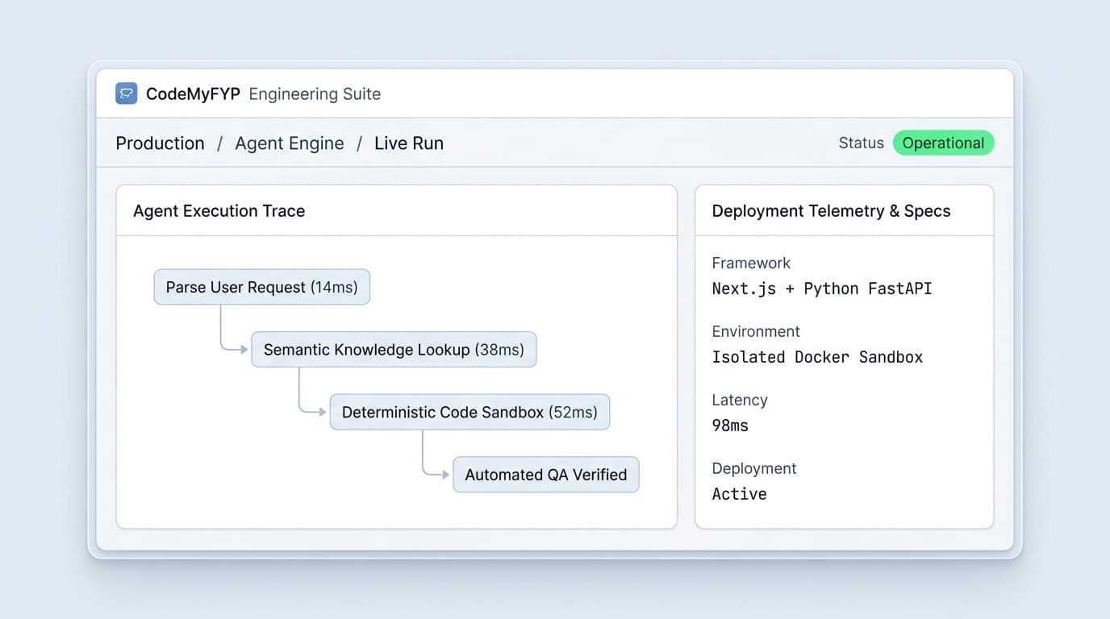The image size is (1110, 619).
Task: Go to Agent Engine breadcrumb
Action: click(290, 143)
